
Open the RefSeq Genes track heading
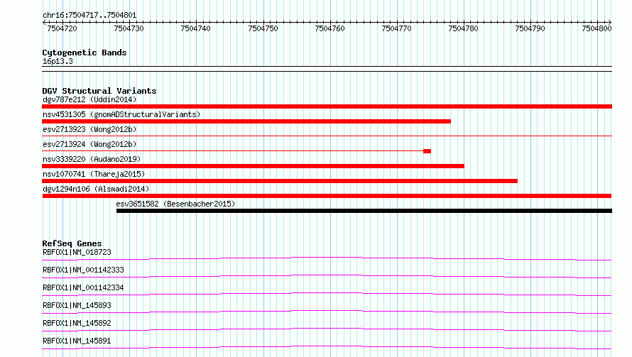pyautogui.click(x=72, y=243)
